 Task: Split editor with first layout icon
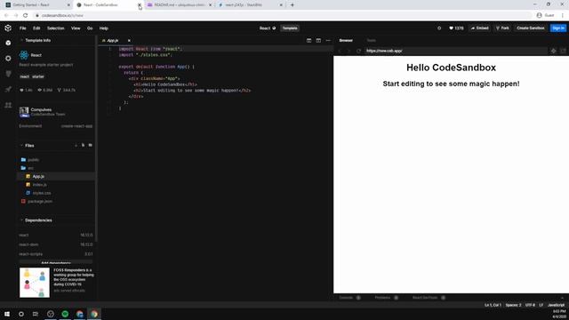[x=309, y=41]
